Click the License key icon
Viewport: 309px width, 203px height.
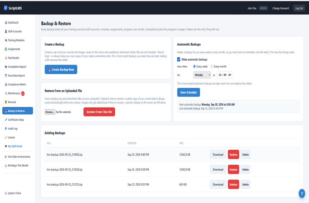pyautogui.click(x=6, y=137)
